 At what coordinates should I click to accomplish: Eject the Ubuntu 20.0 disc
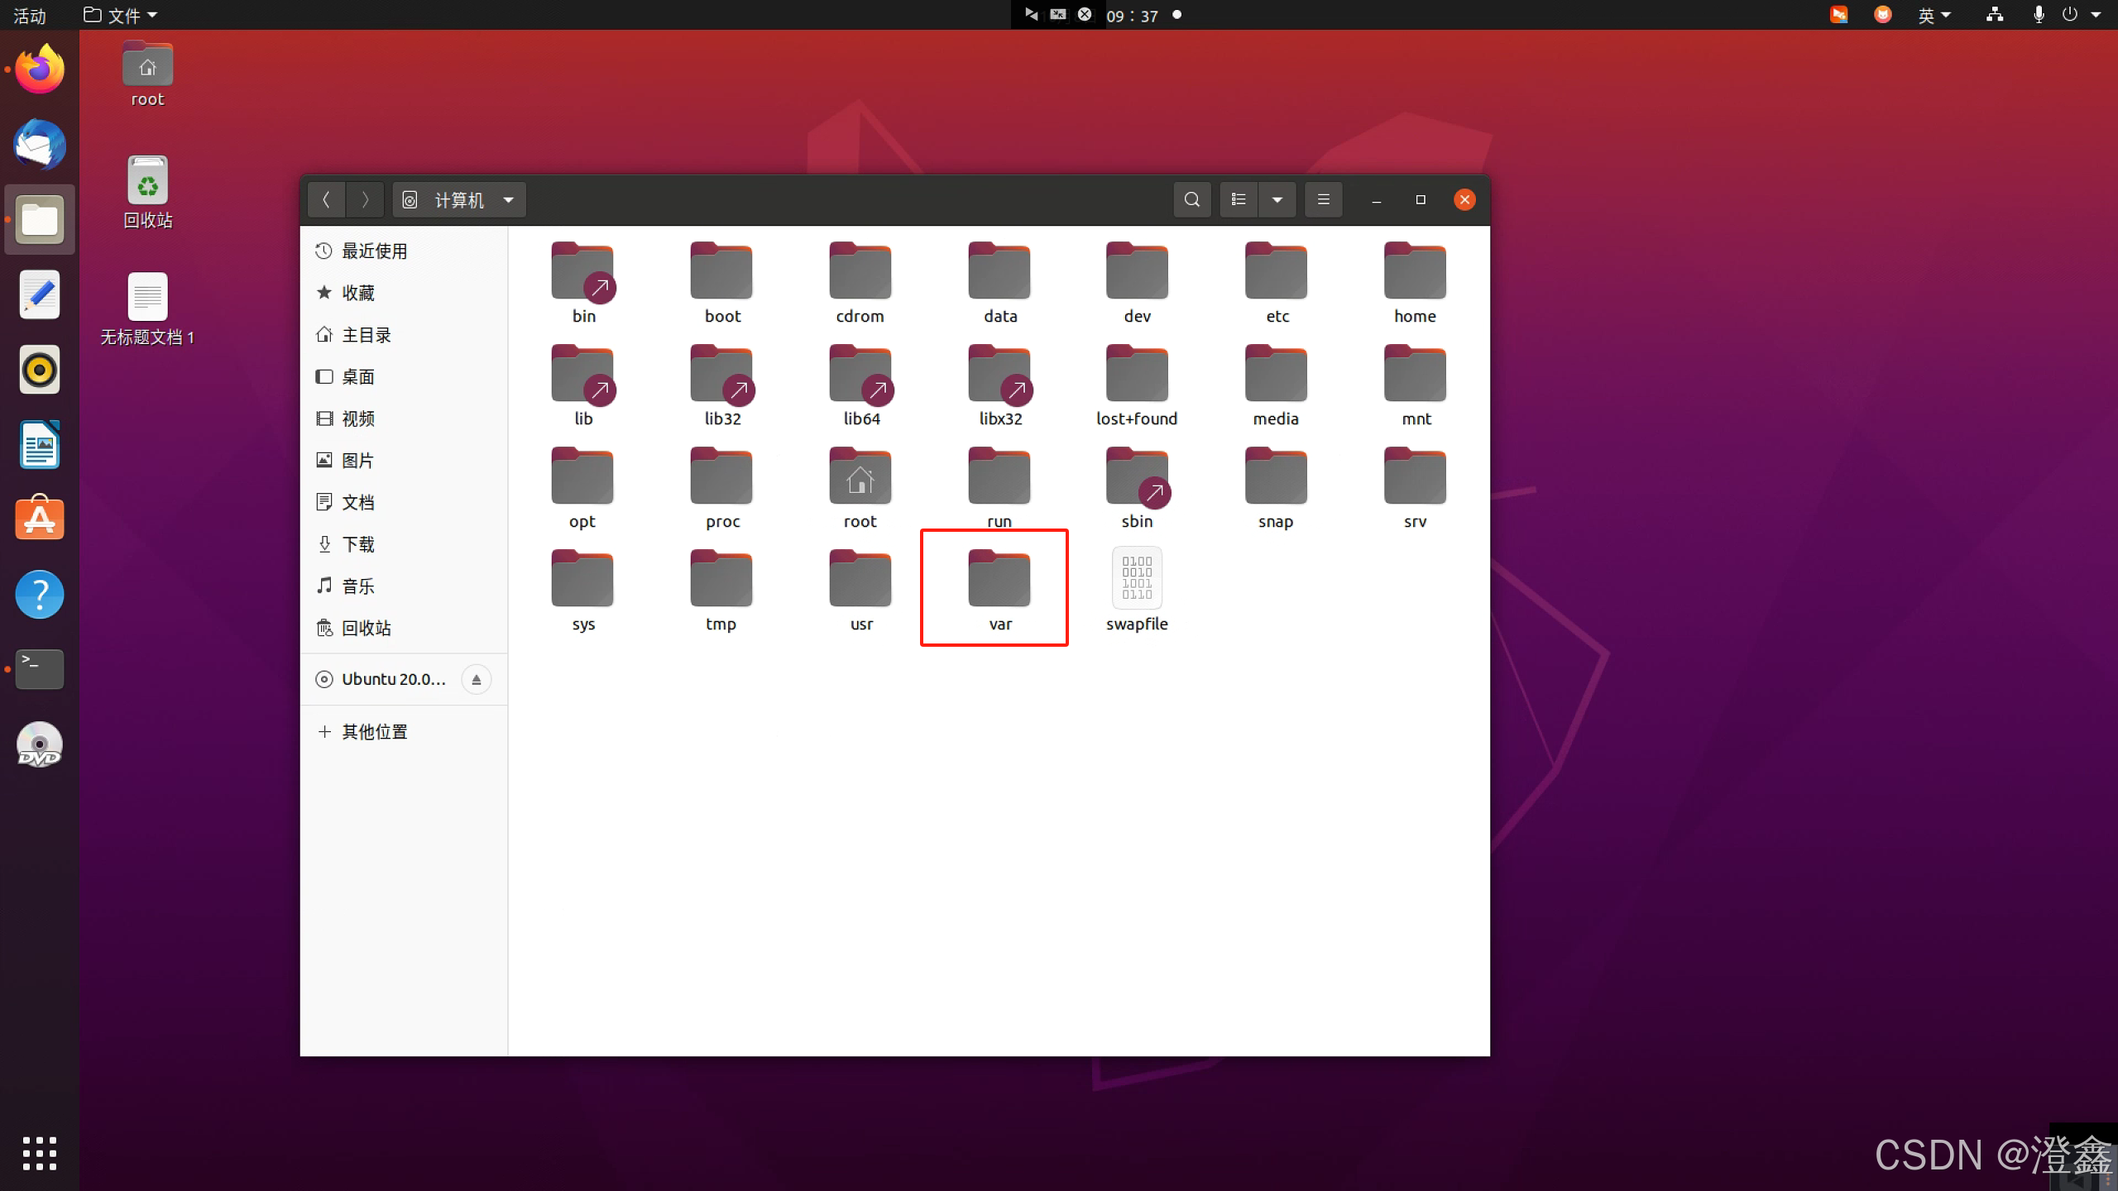(476, 679)
